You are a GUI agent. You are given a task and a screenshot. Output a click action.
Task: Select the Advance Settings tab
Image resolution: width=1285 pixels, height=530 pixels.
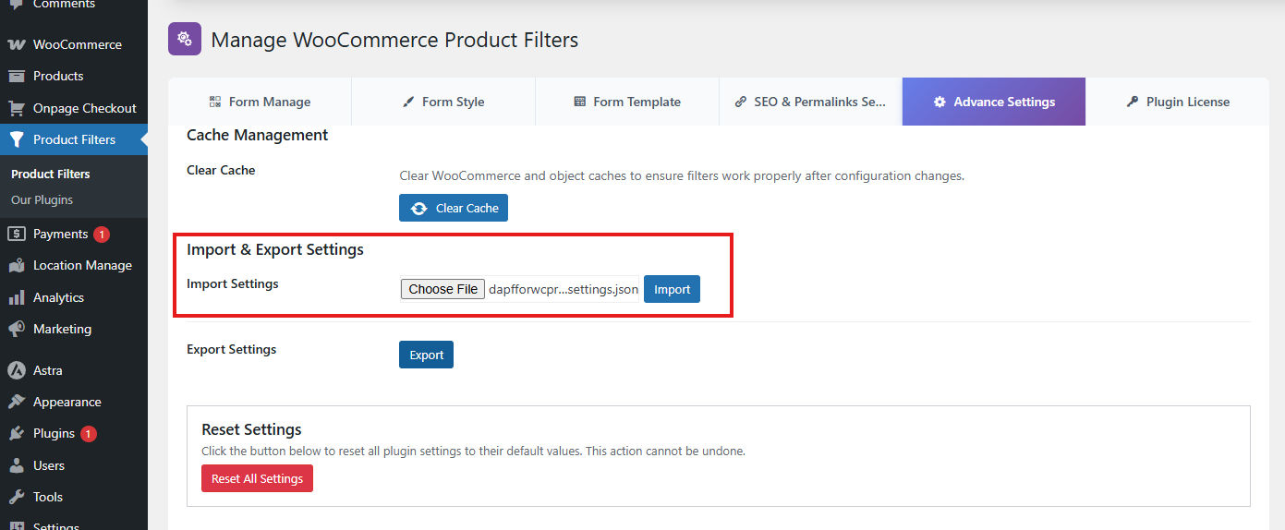pyautogui.click(x=994, y=102)
